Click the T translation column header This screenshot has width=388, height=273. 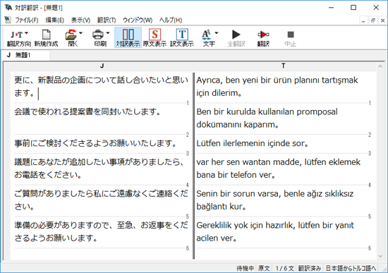point(284,66)
